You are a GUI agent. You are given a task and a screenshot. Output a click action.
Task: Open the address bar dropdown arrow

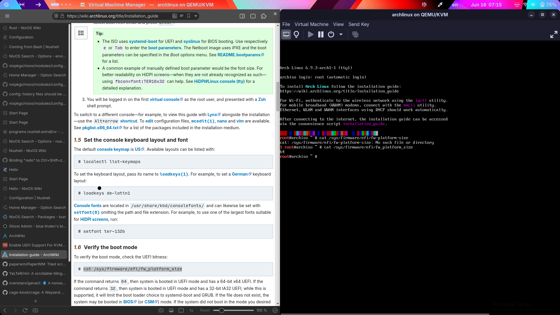(x=196, y=16)
